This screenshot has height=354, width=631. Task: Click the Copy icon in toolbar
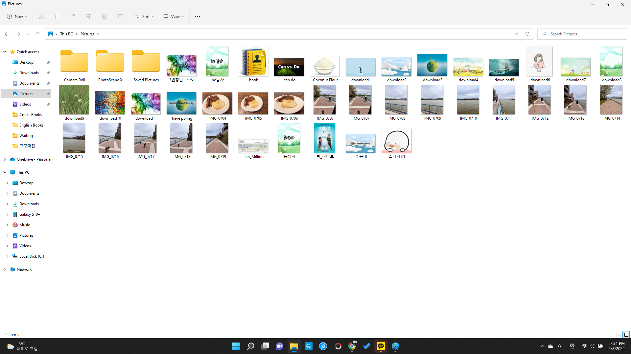coord(57,16)
